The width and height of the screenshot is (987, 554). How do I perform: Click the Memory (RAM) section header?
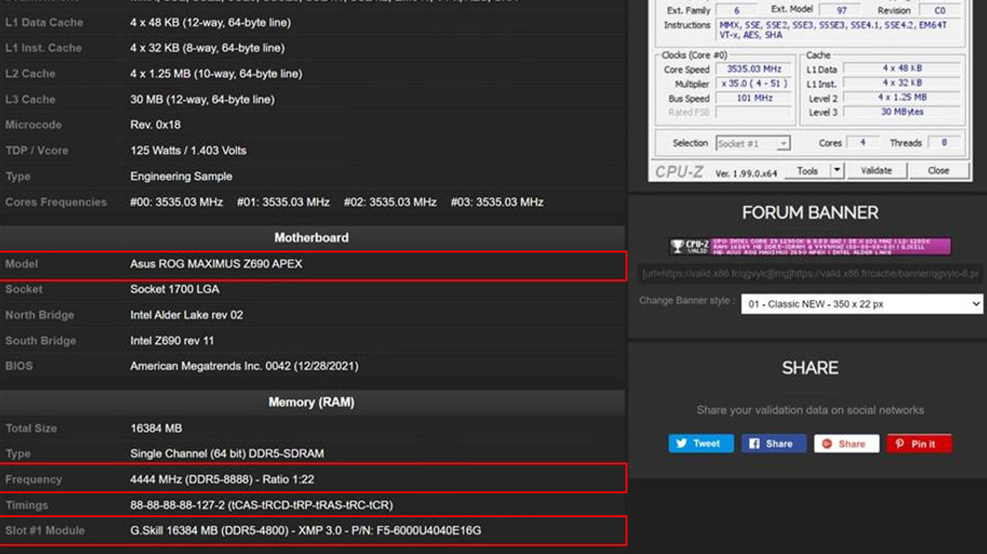[312, 402]
